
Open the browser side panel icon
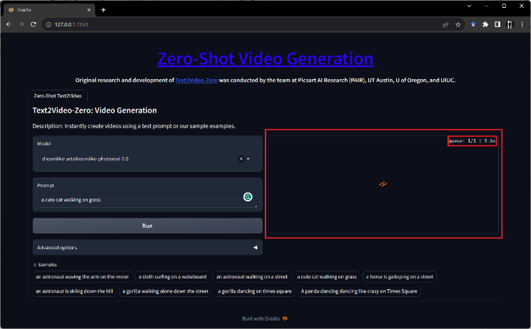coord(497,24)
